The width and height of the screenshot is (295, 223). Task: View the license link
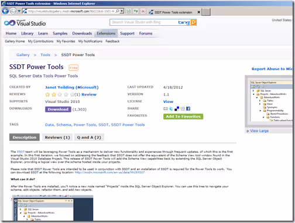(x=168, y=102)
